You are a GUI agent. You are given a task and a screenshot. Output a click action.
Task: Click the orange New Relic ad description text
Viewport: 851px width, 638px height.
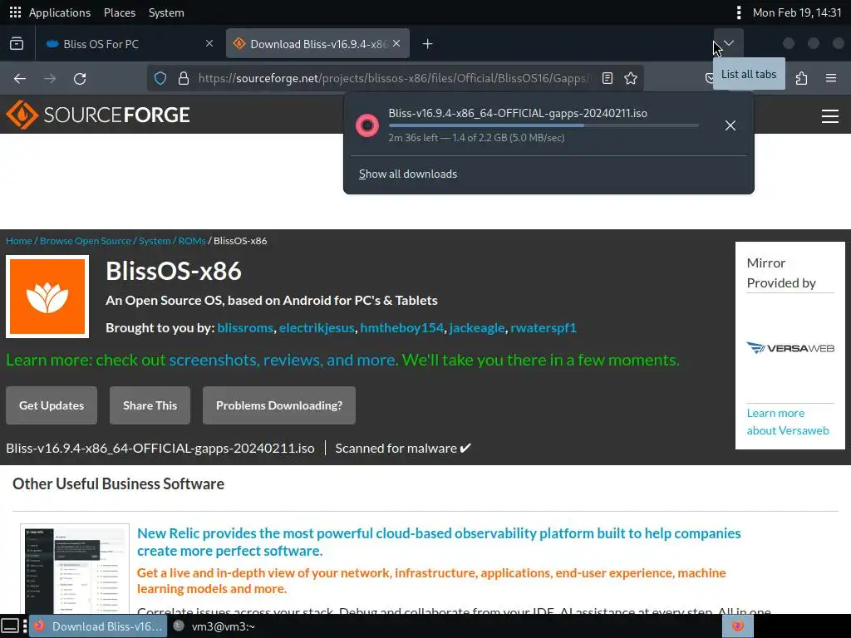point(431,581)
